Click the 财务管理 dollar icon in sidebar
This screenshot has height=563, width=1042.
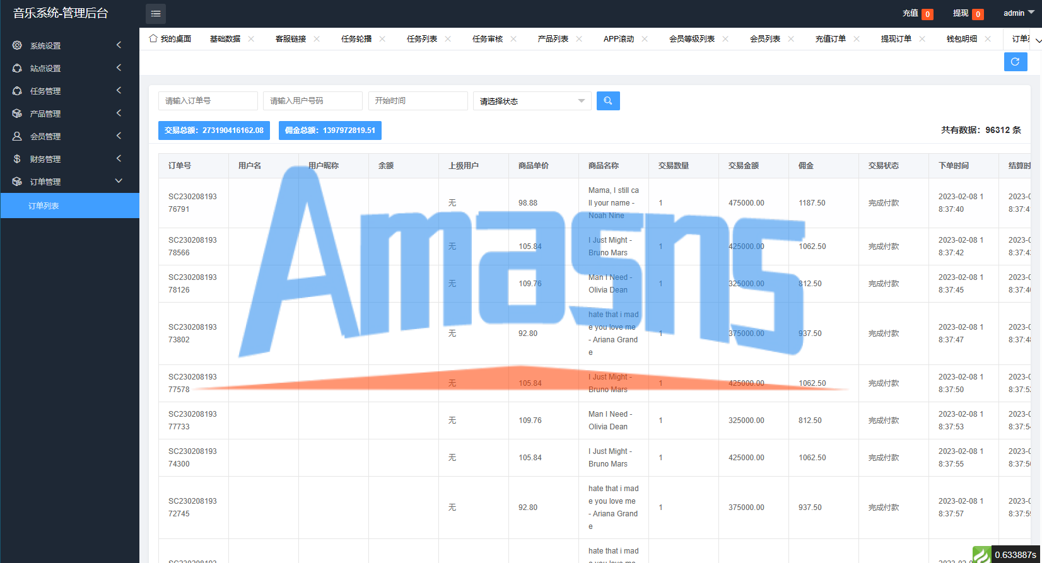point(17,159)
